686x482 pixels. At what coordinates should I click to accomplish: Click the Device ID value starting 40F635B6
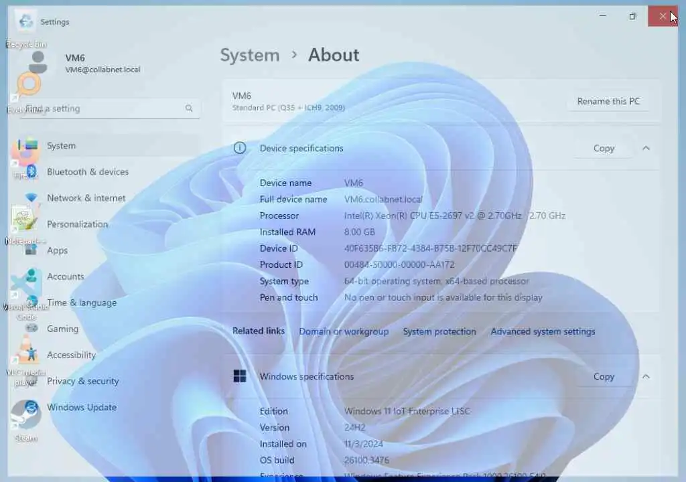[x=431, y=248]
